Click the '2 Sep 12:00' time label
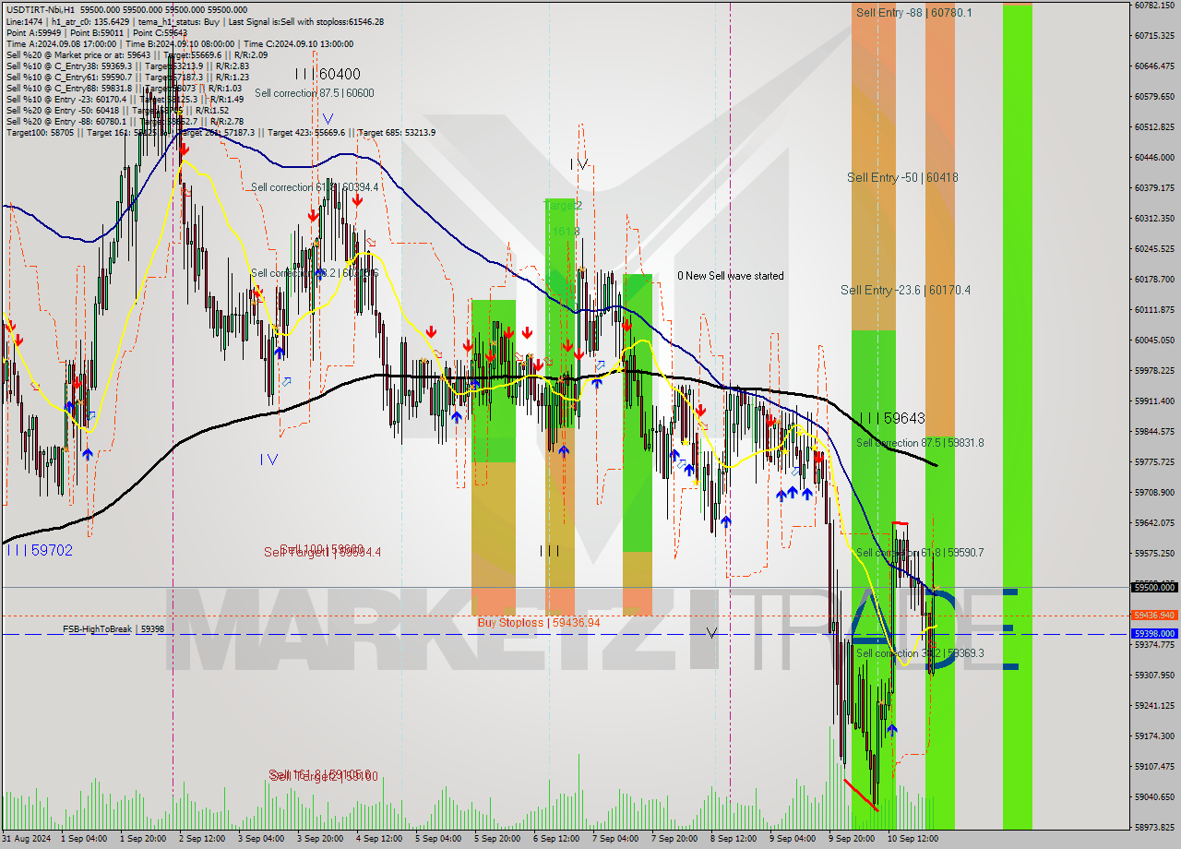Image resolution: width=1181 pixels, height=849 pixels. pyautogui.click(x=201, y=839)
